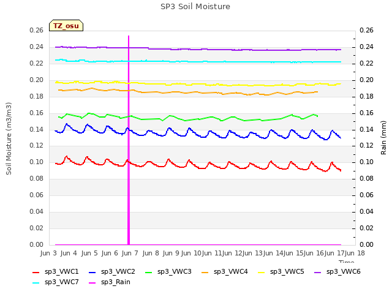Click the 0.20 left axis value
The width and height of the screenshot is (392, 294).
point(37,80)
